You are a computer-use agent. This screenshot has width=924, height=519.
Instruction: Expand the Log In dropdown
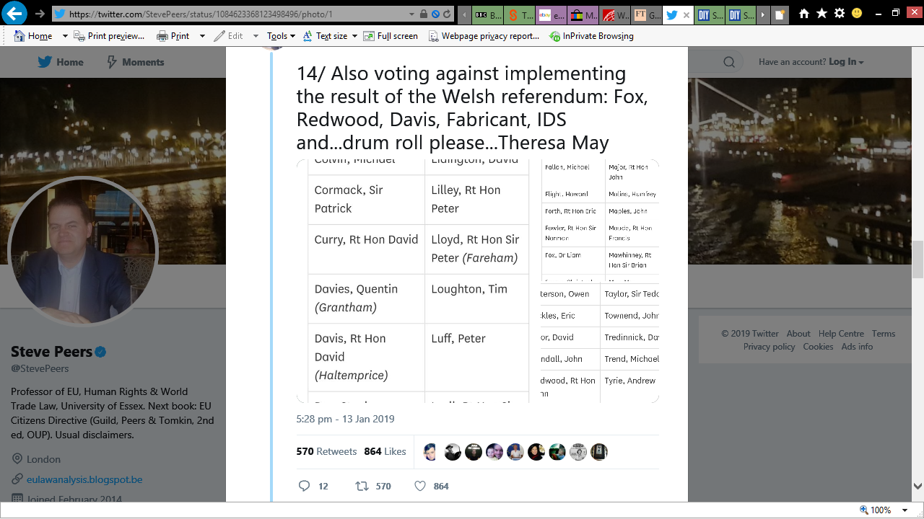coord(846,62)
